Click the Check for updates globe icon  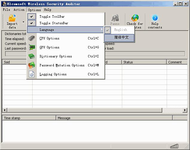[135, 18]
